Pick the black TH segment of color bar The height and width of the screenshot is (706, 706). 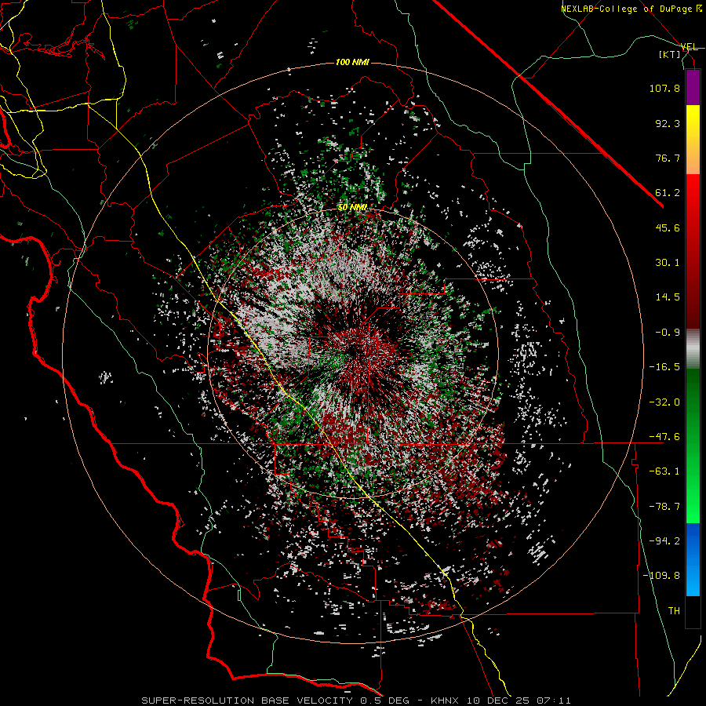tap(693, 612)
